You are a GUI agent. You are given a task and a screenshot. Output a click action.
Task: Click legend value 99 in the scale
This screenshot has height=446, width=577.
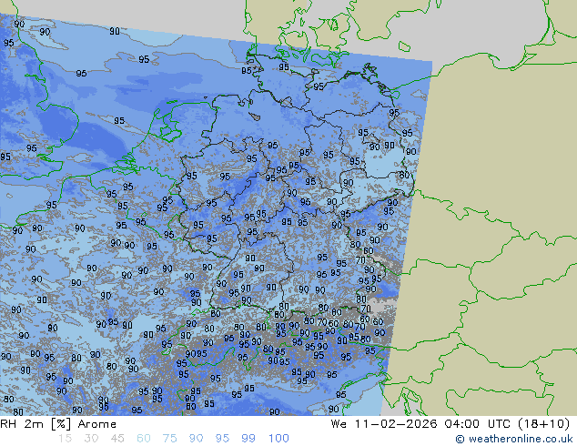[x=248, y=439]
